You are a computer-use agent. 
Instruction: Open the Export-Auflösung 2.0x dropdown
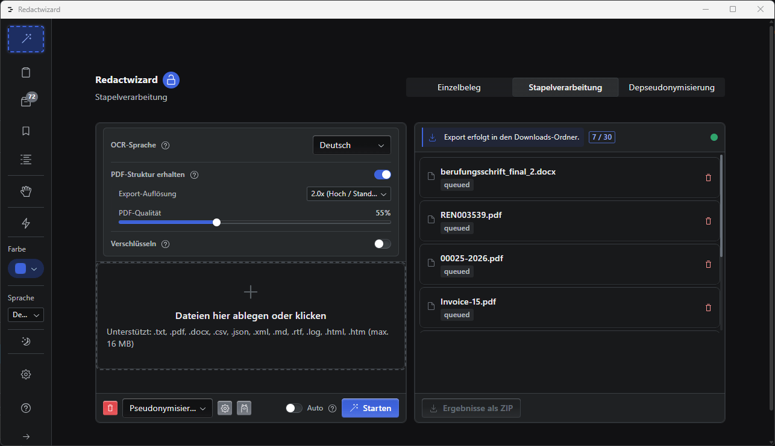click(x=349, y=194)
